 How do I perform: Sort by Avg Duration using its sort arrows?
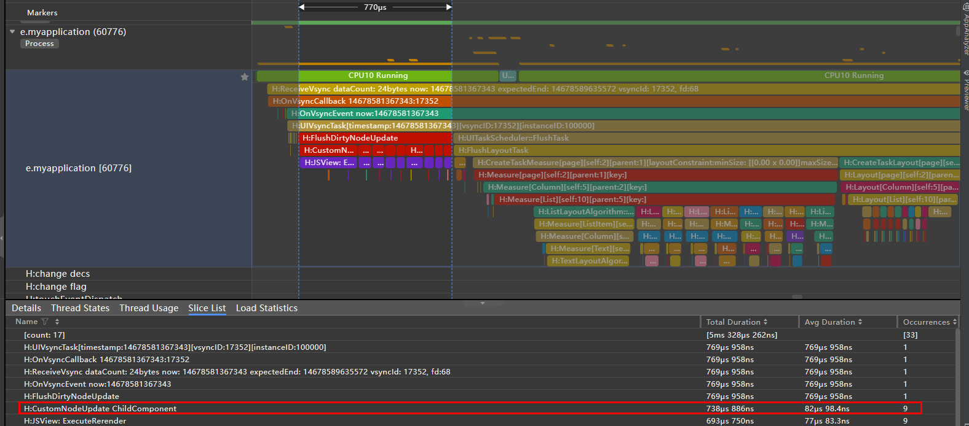tap(860, 322)
